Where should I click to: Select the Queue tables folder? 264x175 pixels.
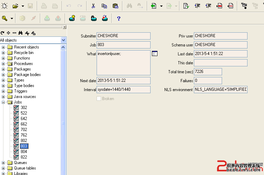pos(25,168)
